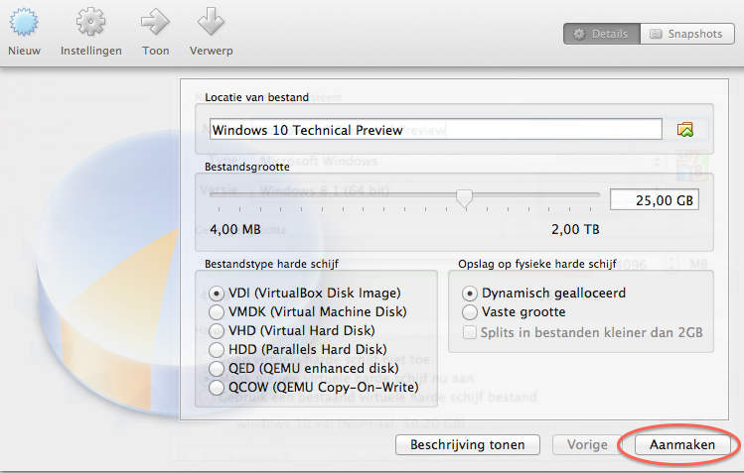
Task: Click the folder browse icon beside file location
Action: [x=685, y=130]
